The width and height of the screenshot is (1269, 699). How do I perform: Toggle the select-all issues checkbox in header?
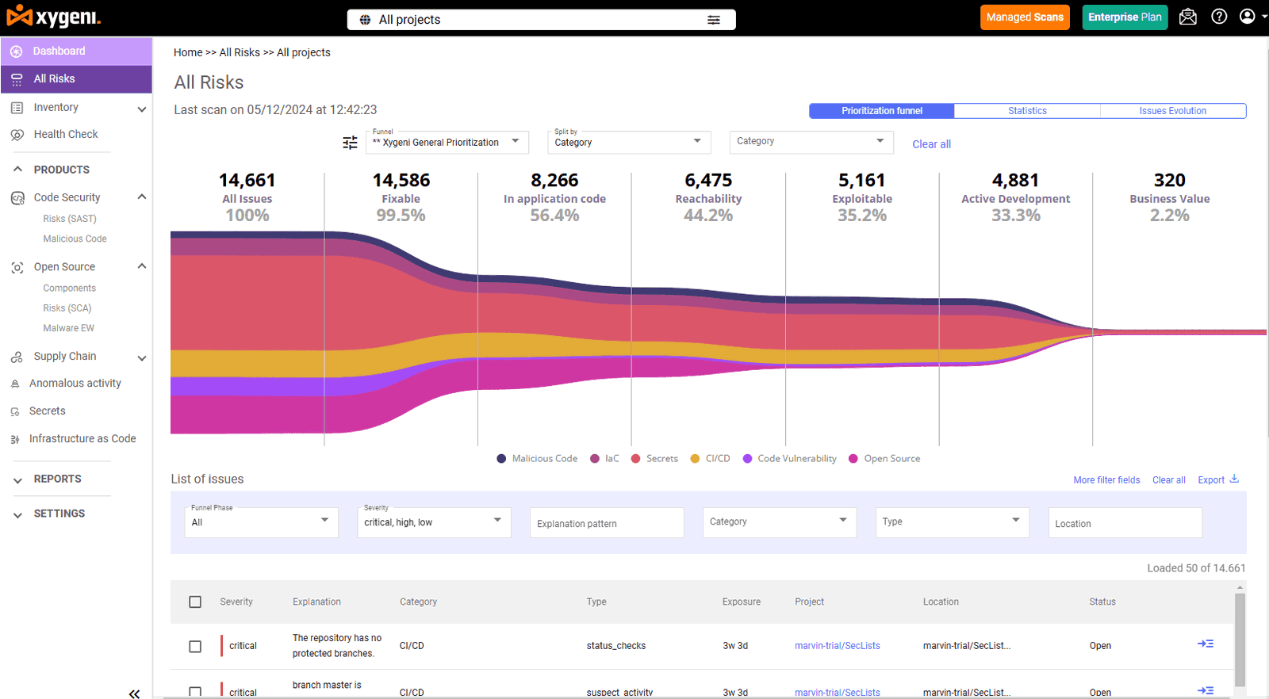point(195,602)
